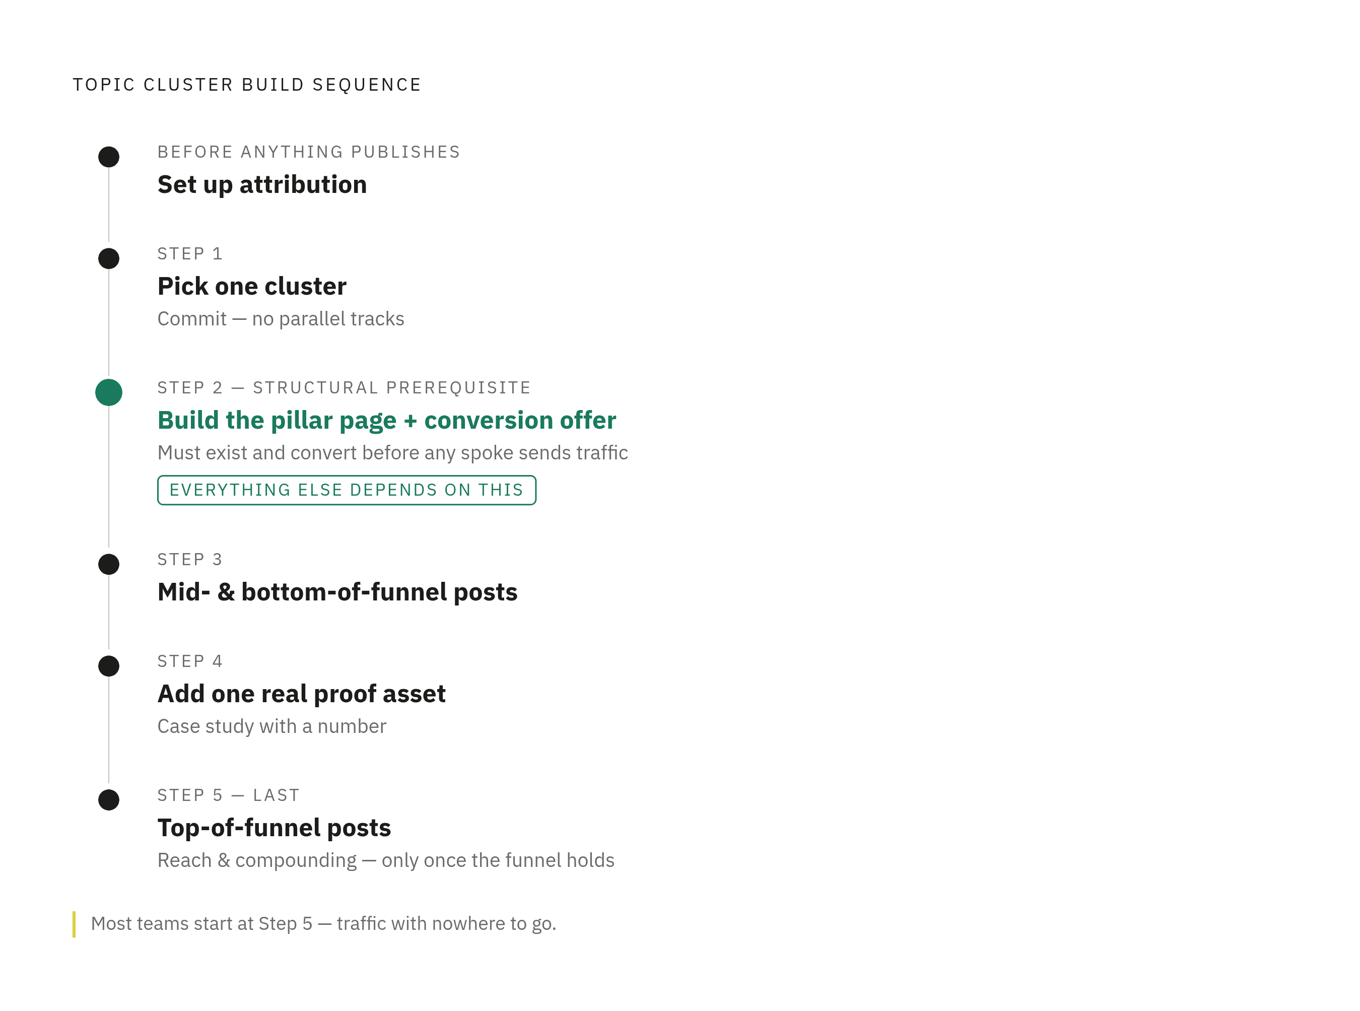Click 'Everything else depends on this' badge

[347, 490]
